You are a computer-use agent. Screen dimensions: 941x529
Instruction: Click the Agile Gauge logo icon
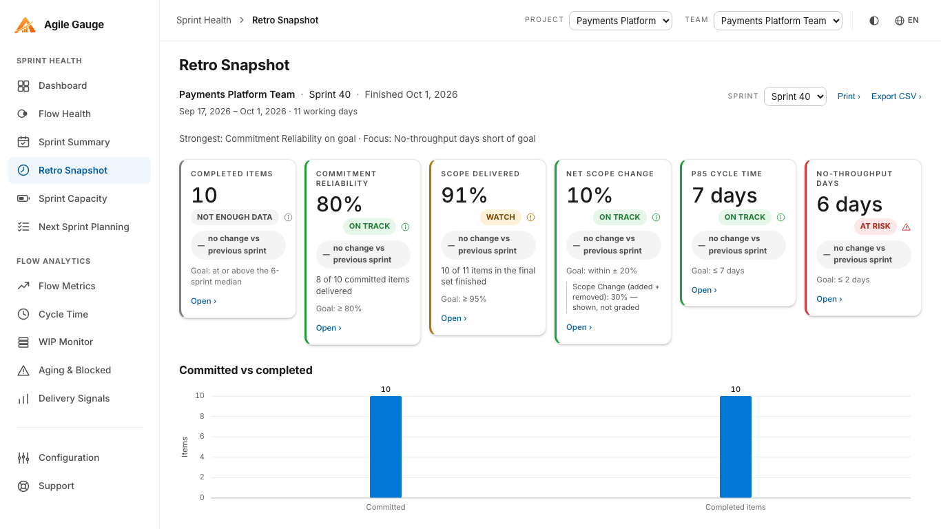pyautogui.click(x=25, y=25)
